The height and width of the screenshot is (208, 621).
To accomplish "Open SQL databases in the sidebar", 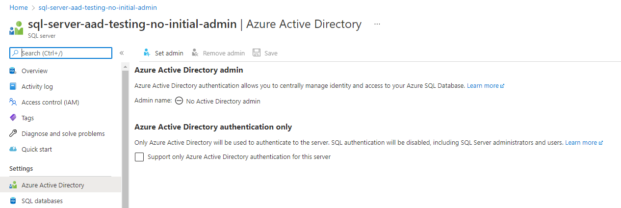I will (x=42, y=201).
